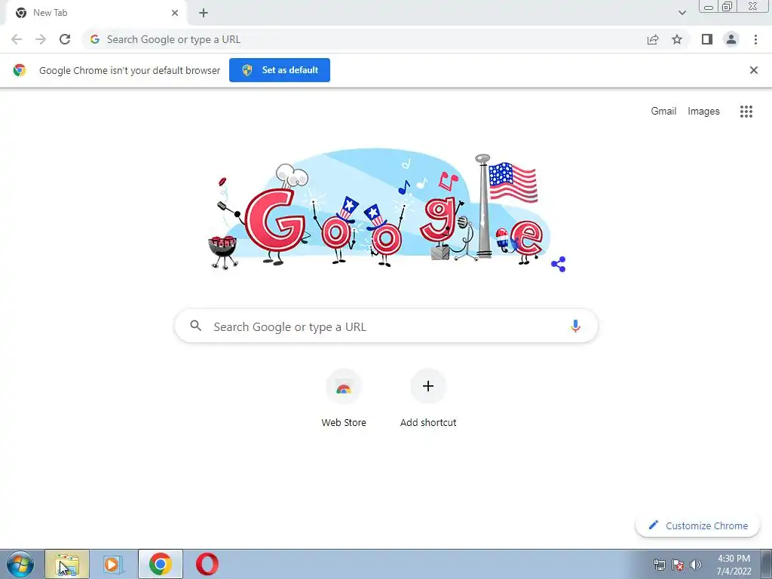The height and width of the screenshot is (579, 772).
Task: Set Chrome as default browser
Action: coord(280,70)
